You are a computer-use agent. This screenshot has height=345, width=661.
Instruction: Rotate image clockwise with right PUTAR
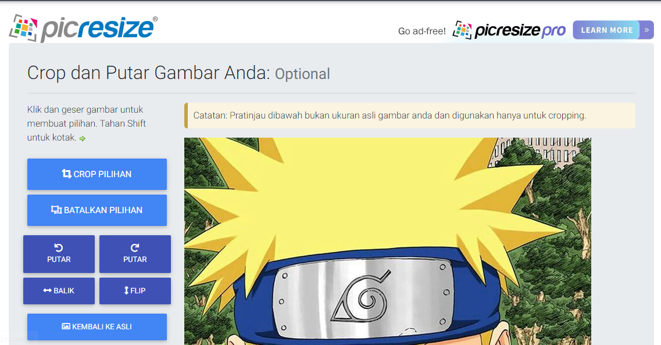pyautogui.click(x=135, y=254)
